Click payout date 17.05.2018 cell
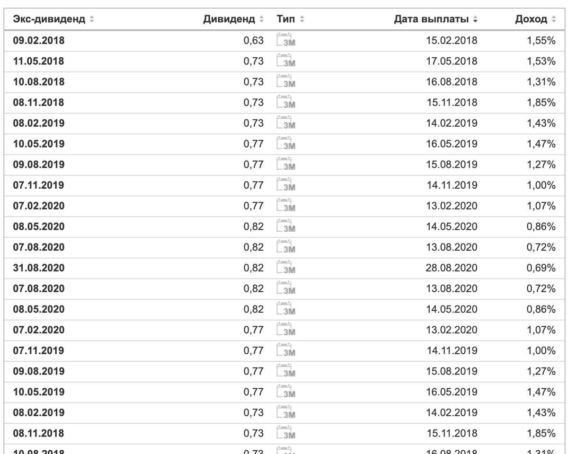Screen dimensions: 568x454 tap(452, 61)
